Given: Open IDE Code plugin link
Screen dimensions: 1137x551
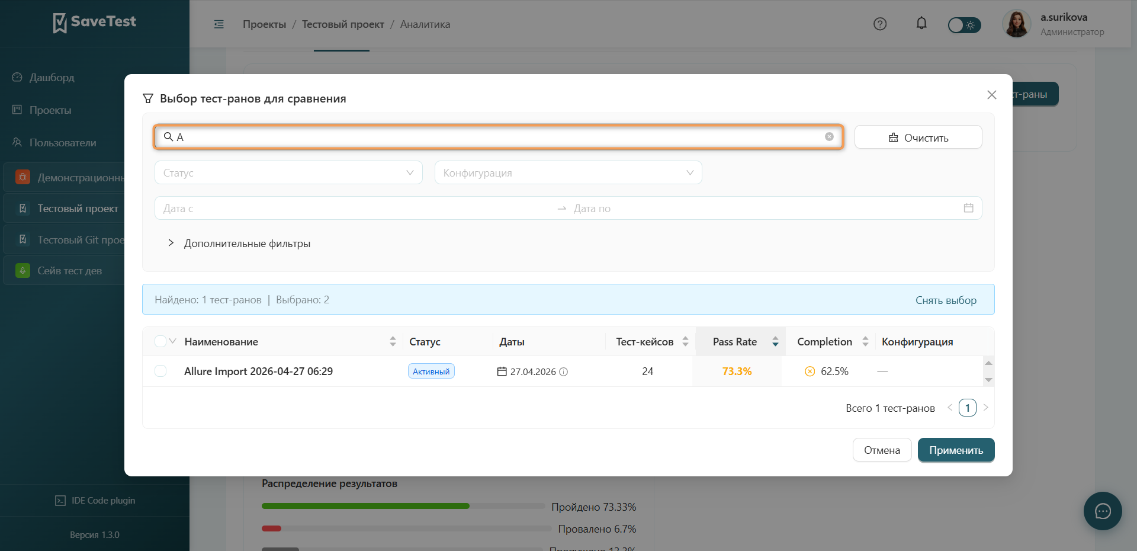Looking at the screenshot, I should [95, 501].
